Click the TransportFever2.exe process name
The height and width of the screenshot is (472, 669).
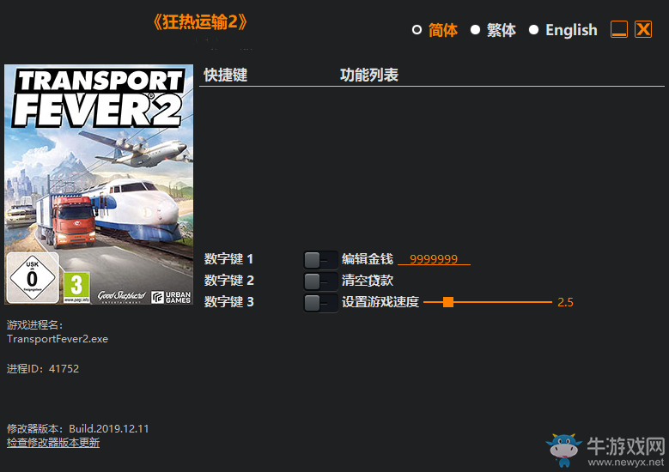click(x=58, y=339)
